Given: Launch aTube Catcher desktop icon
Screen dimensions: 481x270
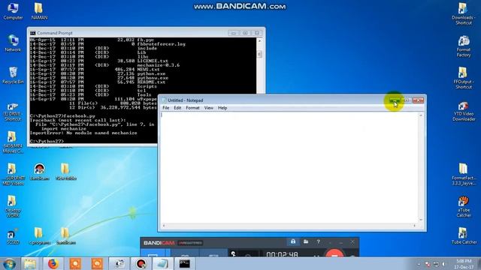Looking at the screenshot, I should pos(464,207).
